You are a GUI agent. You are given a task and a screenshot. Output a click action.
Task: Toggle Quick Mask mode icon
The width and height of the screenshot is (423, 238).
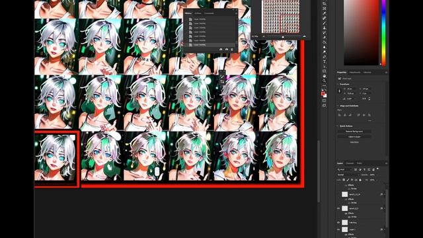click(x=325, y=100)
